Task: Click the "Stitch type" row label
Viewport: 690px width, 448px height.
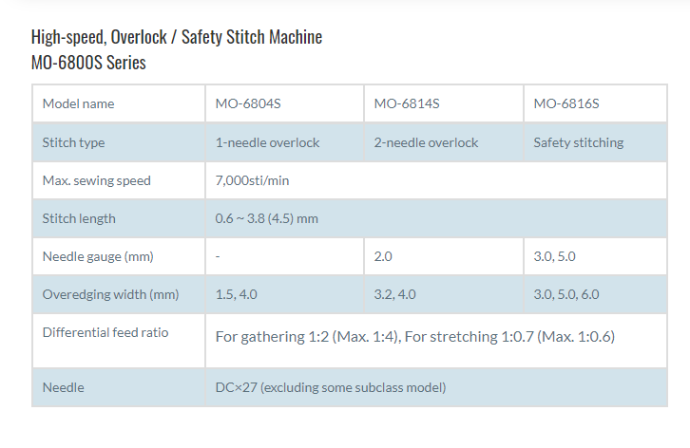Action: [74, 142]
